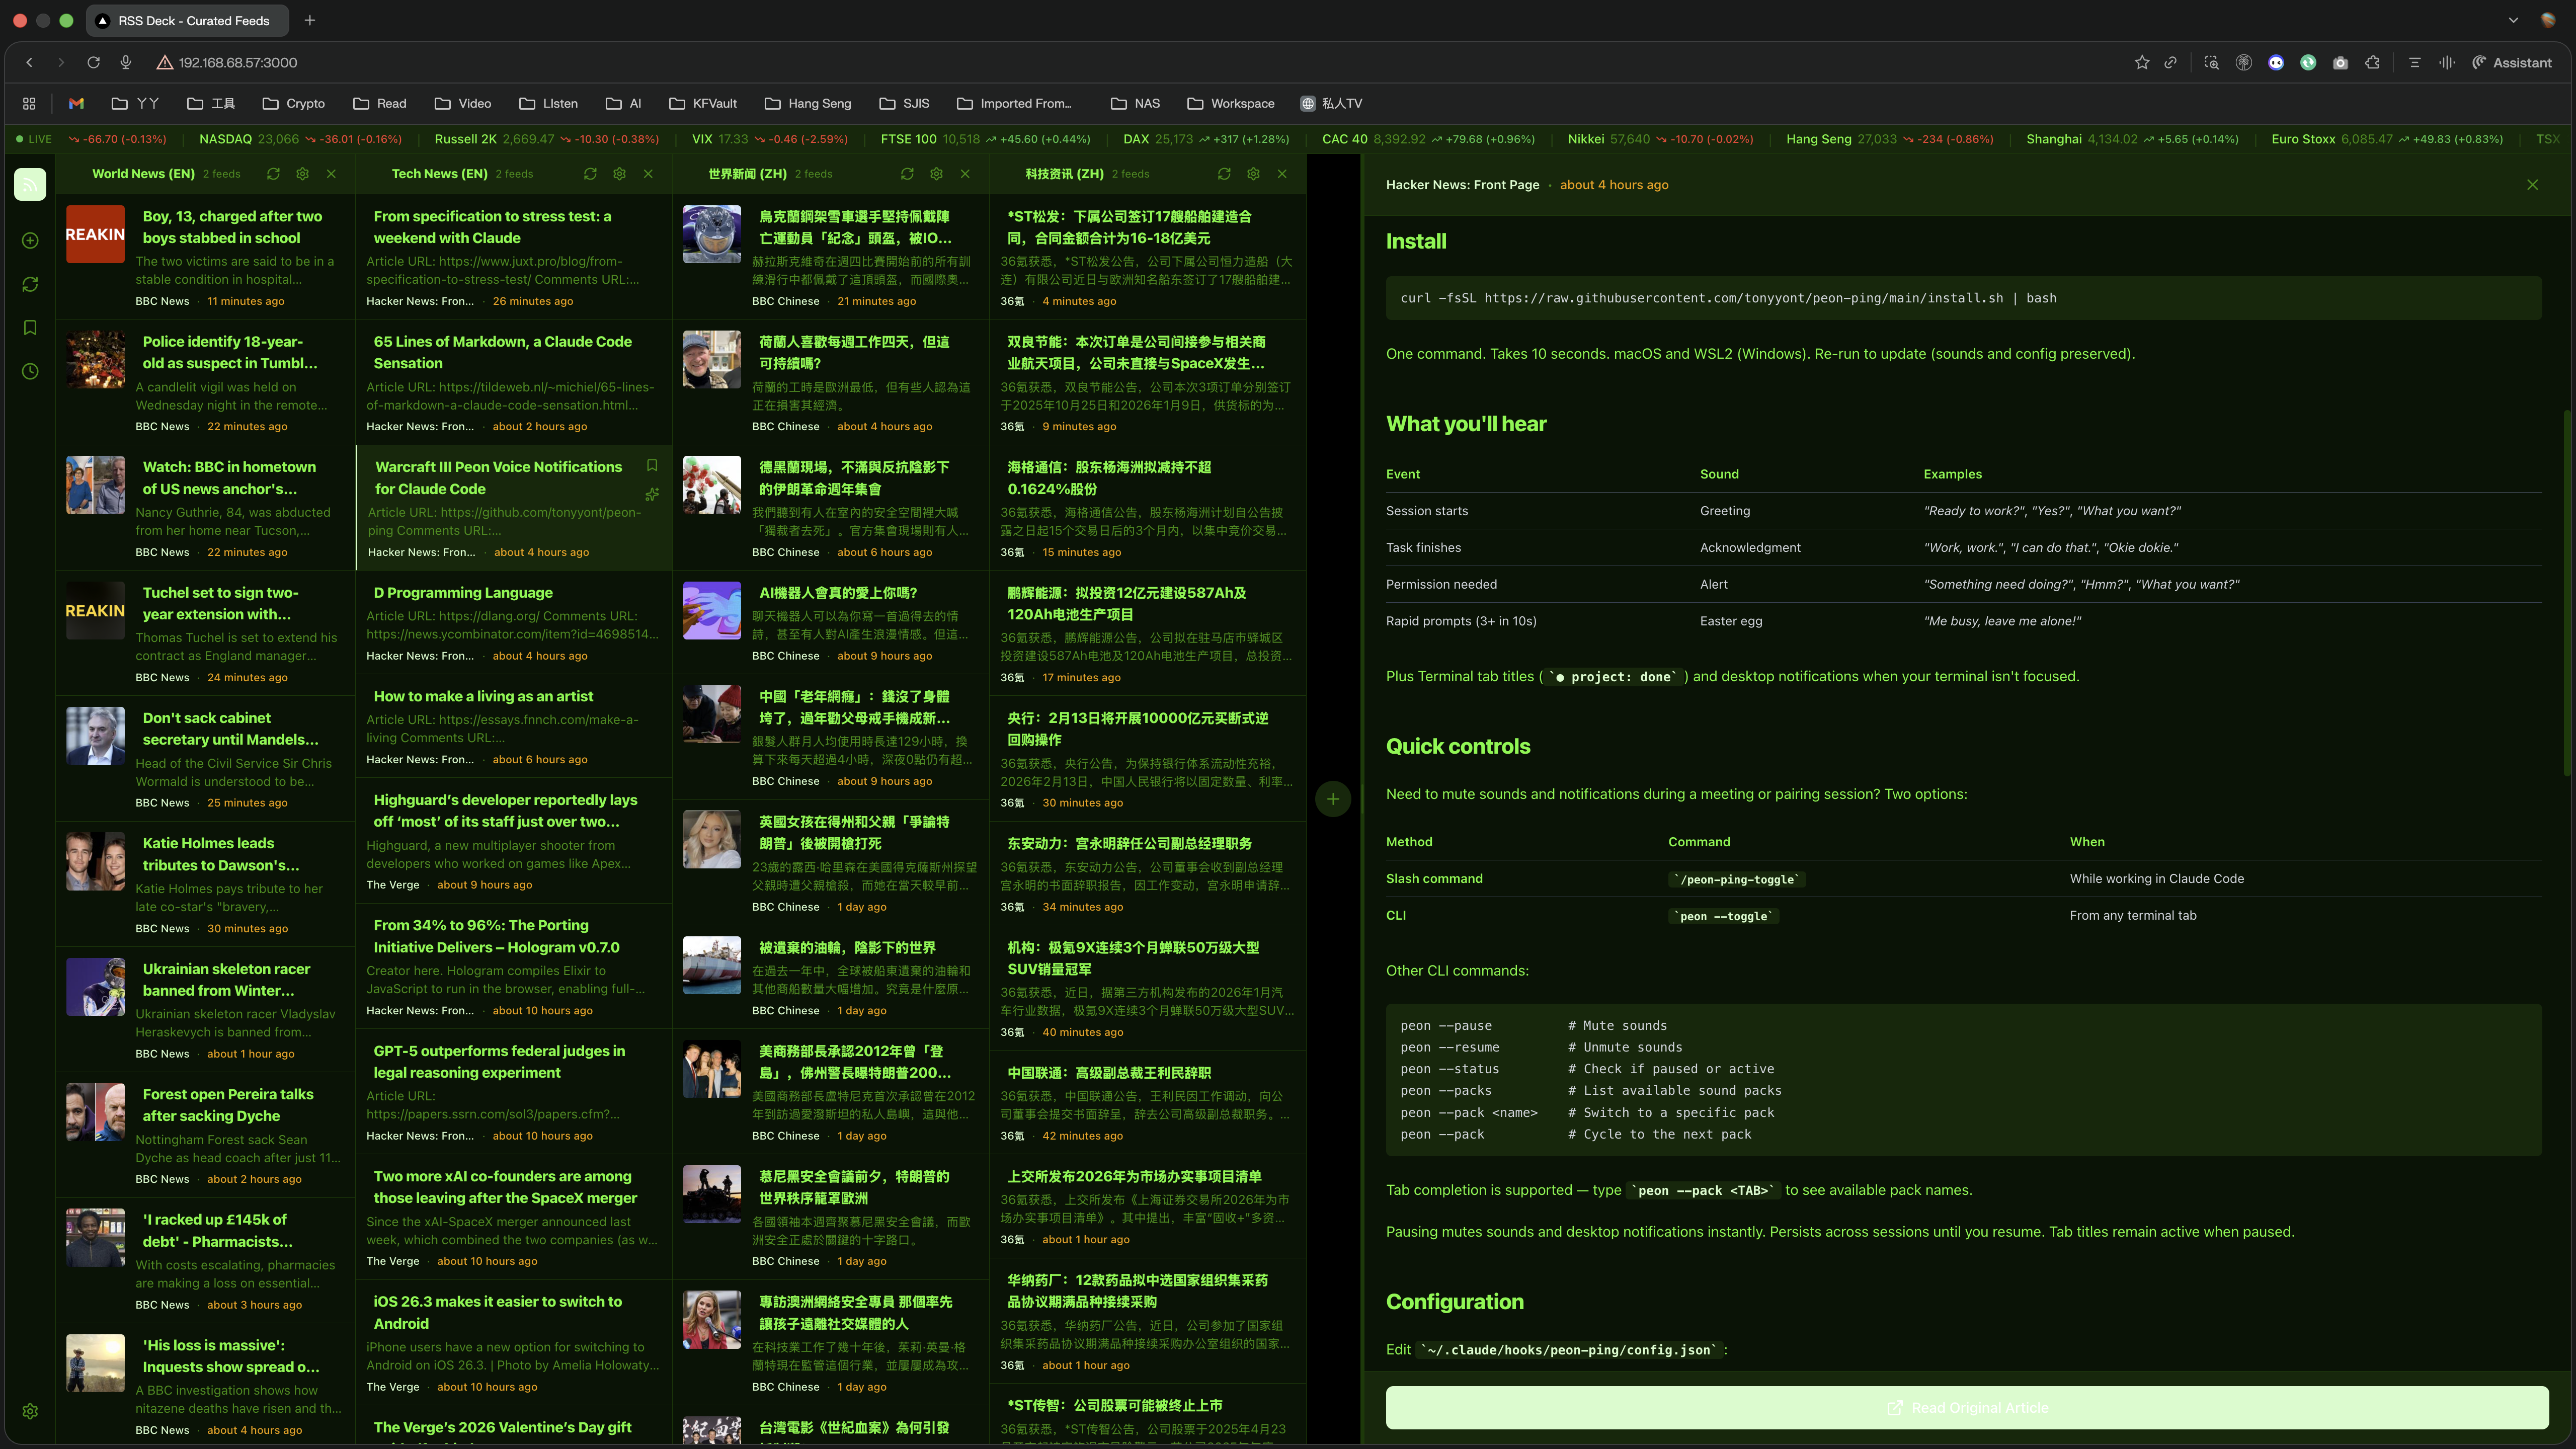Image resolution: width=2576 pixels, height=1449 pixels.
Task: Bookmark the Warcraft III Peon article
Action: [652, 464]
